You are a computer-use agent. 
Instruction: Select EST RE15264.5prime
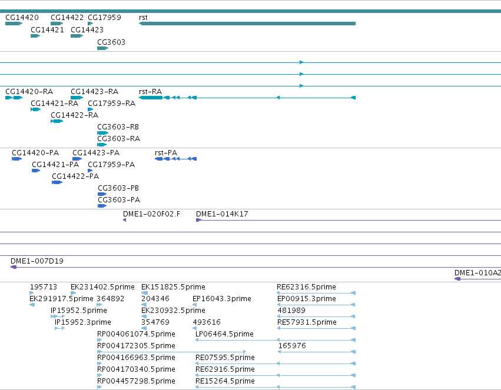pos(225,382)
